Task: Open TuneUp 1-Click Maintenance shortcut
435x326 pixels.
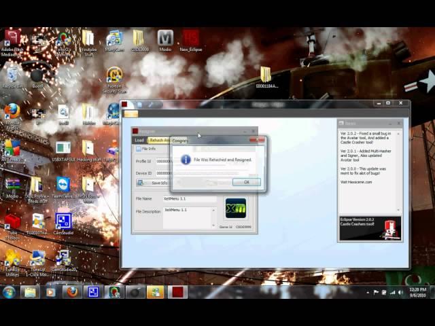Action: click(x=37, y=264)
